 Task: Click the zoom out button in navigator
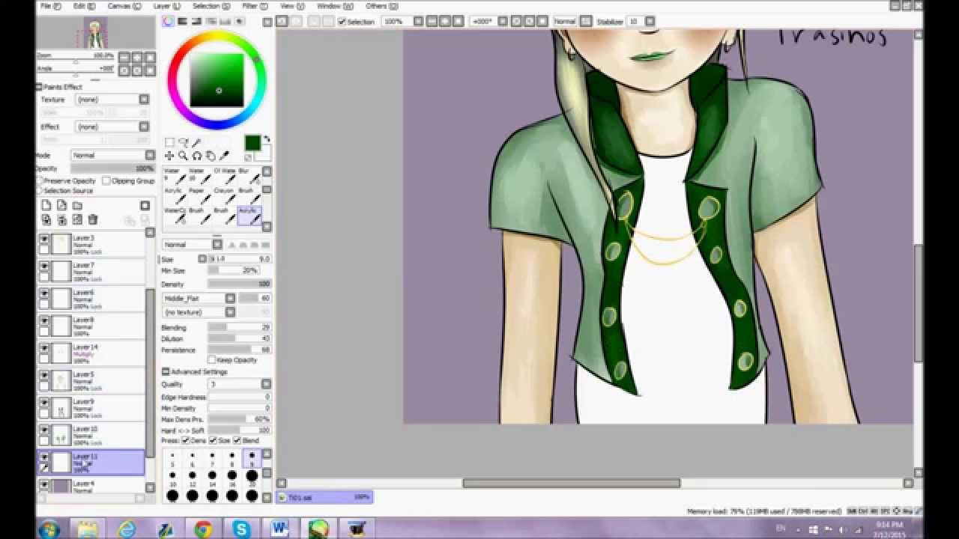[x=124, y=57]
